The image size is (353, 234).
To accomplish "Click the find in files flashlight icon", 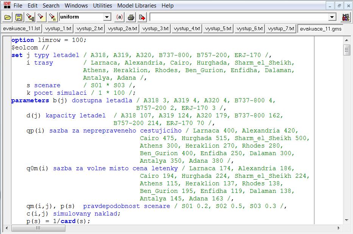I will click(30, 17).
